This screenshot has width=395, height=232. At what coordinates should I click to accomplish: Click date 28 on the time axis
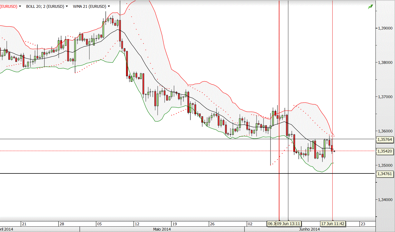pyautogui.click(x=62, y=224)
